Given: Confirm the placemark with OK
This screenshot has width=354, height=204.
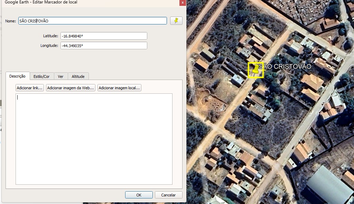Looking at the screenshot, I should [x=139, y=195].
